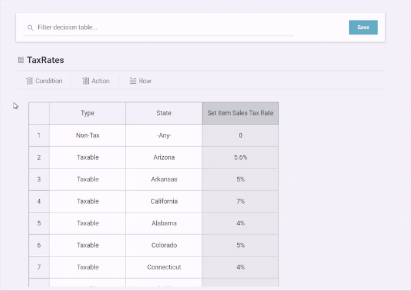Select the Set Item Sales Tax Rate header
This screenshot has height=291, width=411.
tap(240, 113)
